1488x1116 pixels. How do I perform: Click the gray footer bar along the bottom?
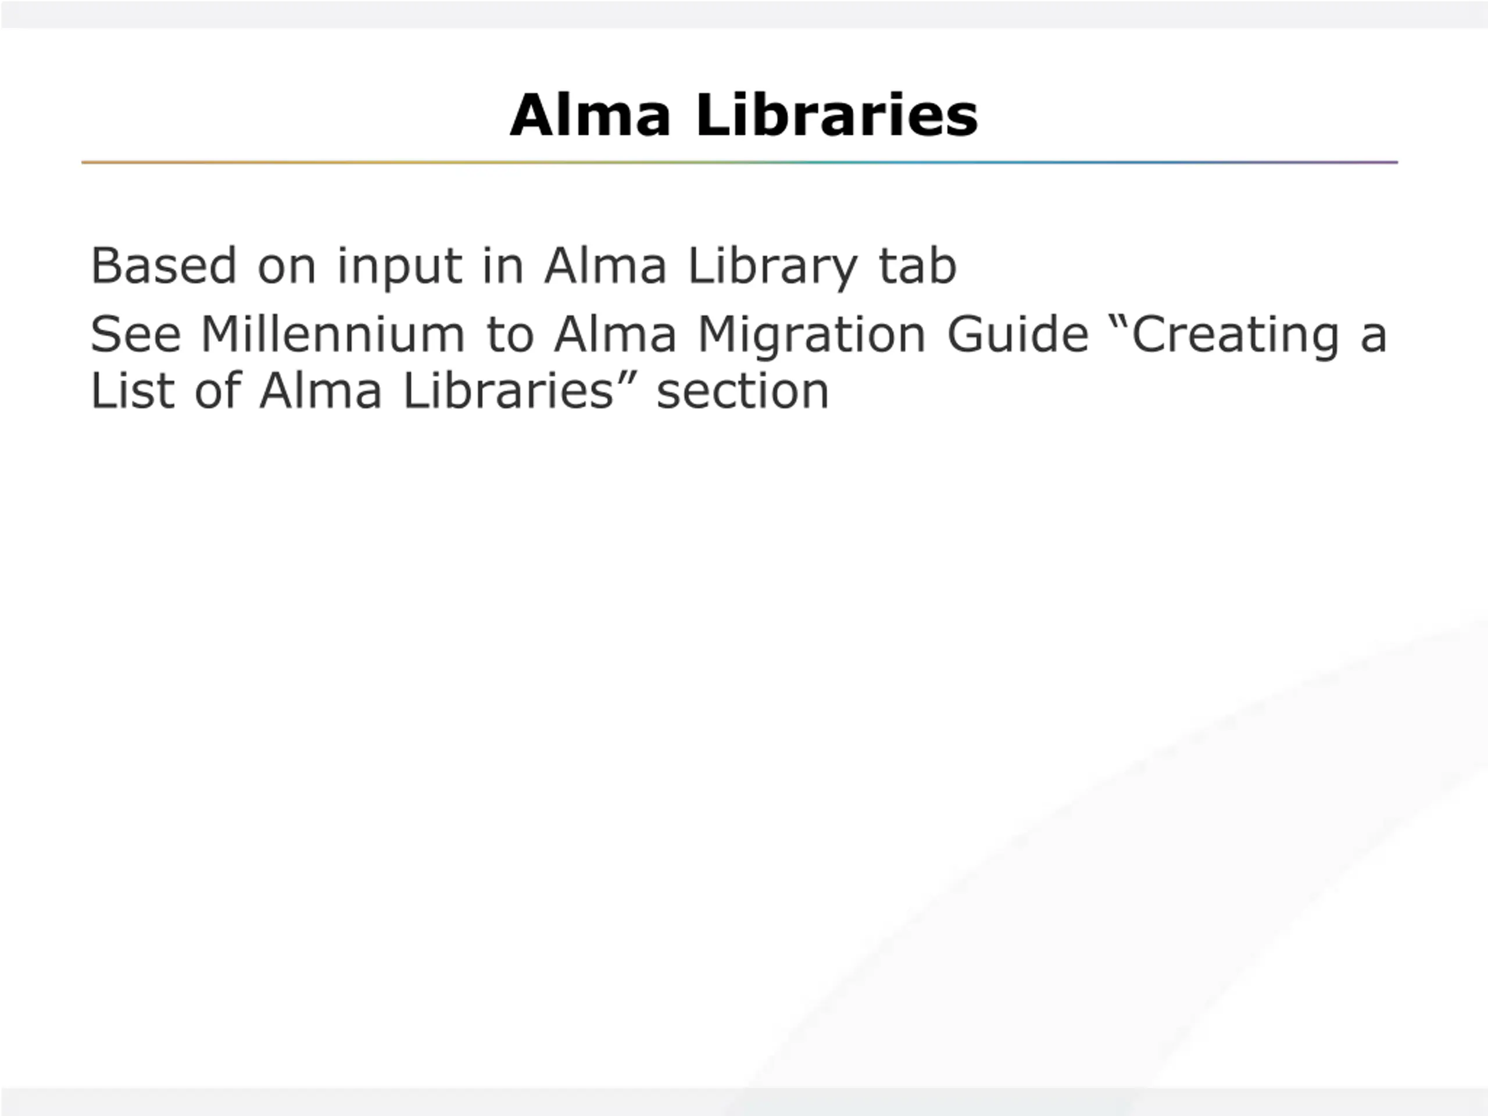[744, 1101]
